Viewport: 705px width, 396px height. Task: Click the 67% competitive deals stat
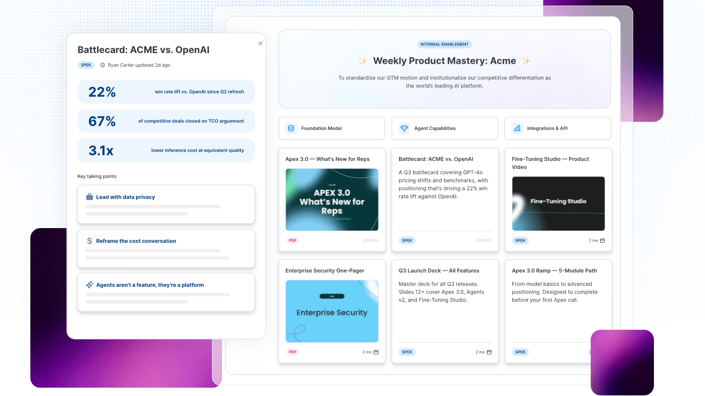click(166, 121)
